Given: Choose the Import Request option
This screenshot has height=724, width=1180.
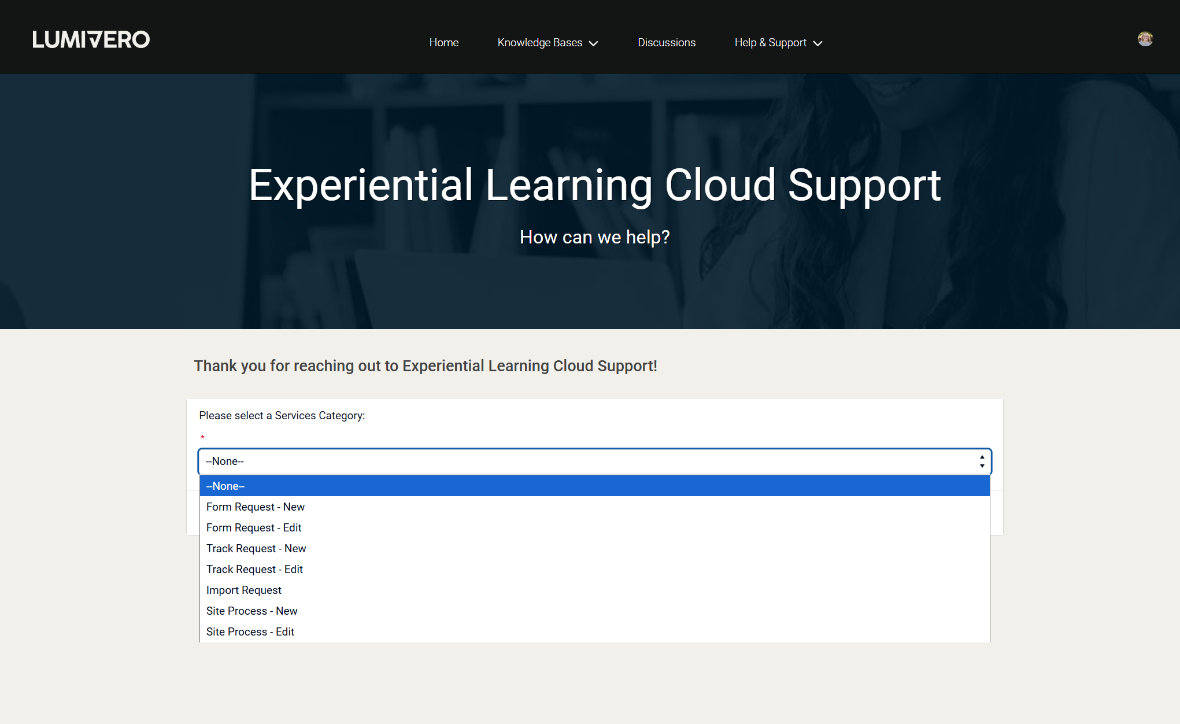Looking at the screenshot, I should click(x=594, y=590).
